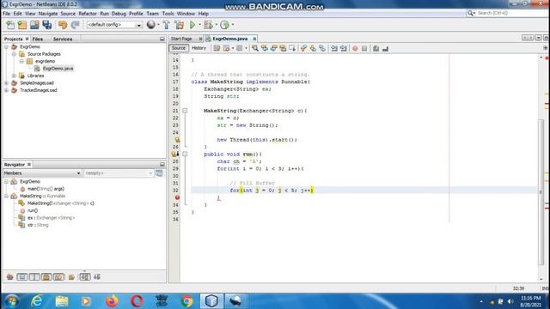Click the Navigator sort-by-source icon

[97, 276]
